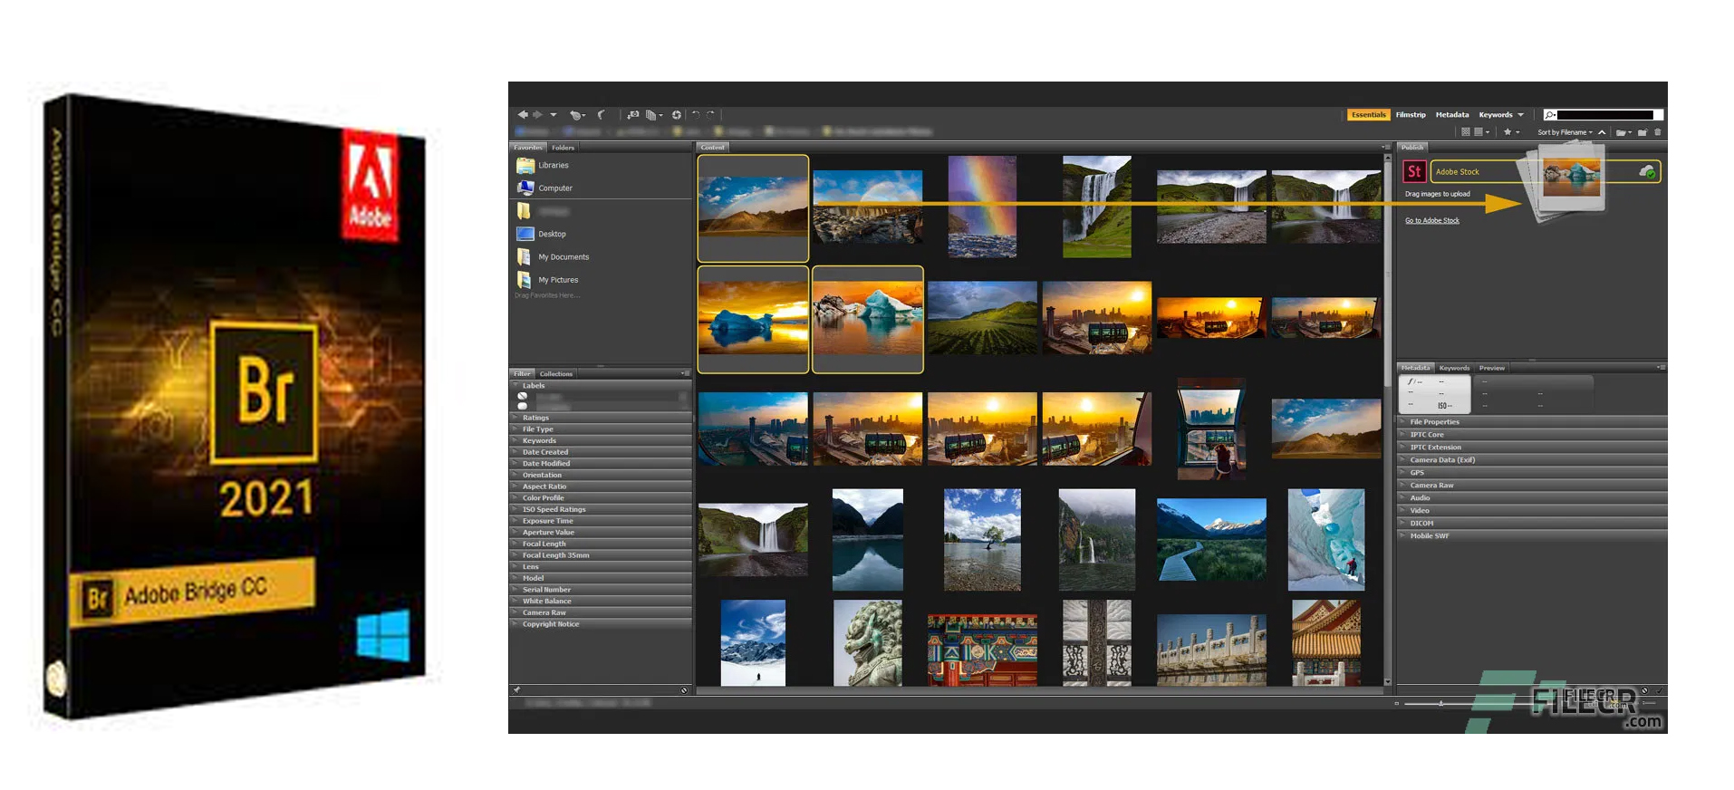Select My Documents in Favorites
Viewport: 1734px width, 790px height.
pos(563,257)
